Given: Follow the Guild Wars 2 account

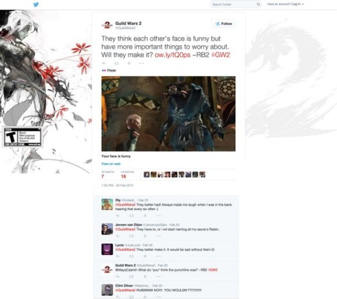Looking at the screenshot, I should coord(224,24).
